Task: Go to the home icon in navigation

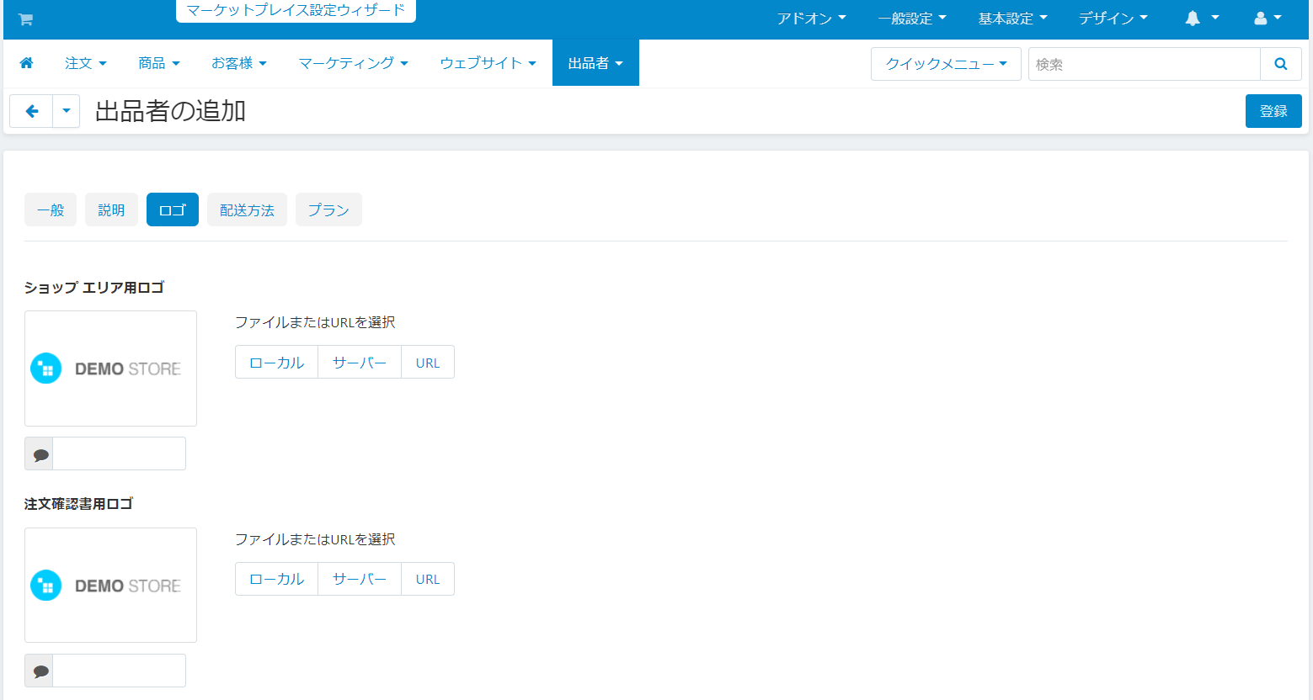Action: 26,63
